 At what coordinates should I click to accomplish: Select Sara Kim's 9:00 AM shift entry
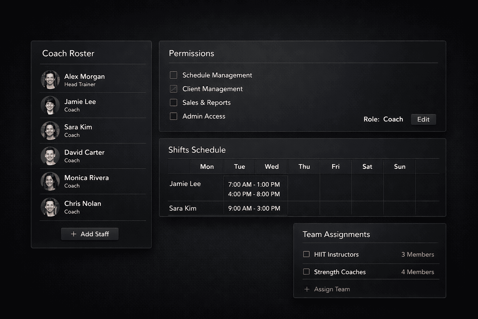pos(254,208)
